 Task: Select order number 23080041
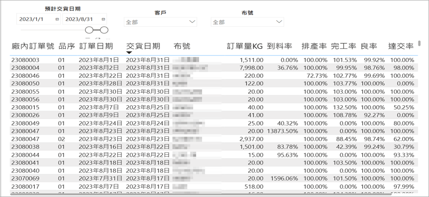coord(25,163)
